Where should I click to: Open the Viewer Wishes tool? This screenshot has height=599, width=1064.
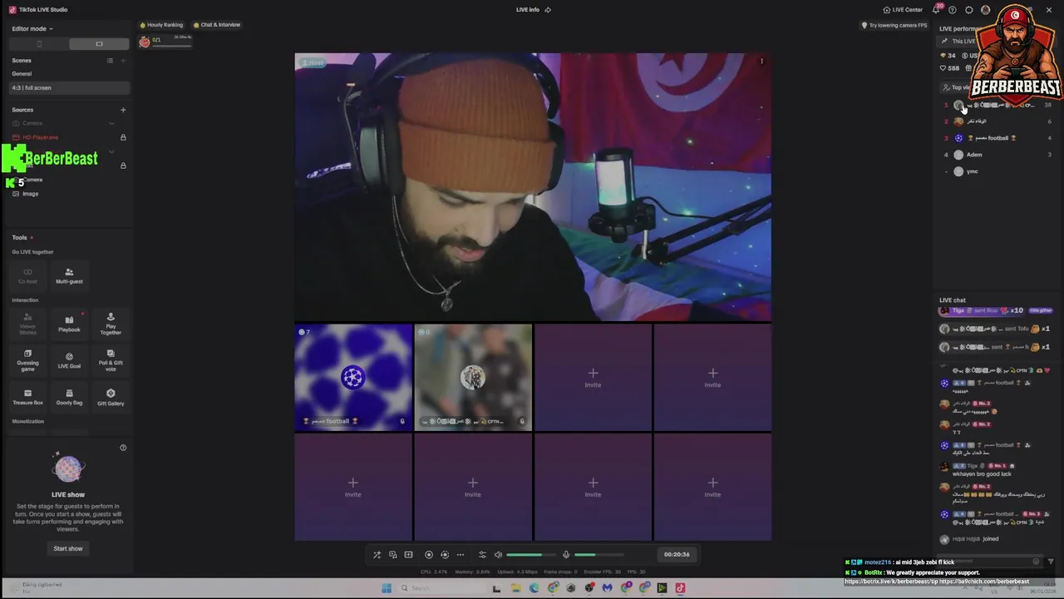click(x=27, y=323)
